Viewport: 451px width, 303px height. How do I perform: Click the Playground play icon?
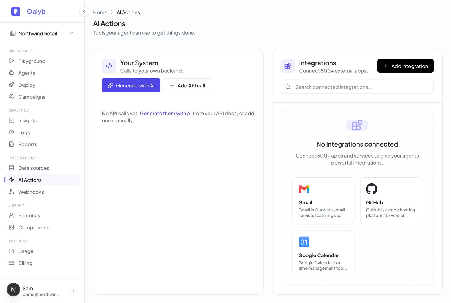pyautogui.click(x=11, y=61)
